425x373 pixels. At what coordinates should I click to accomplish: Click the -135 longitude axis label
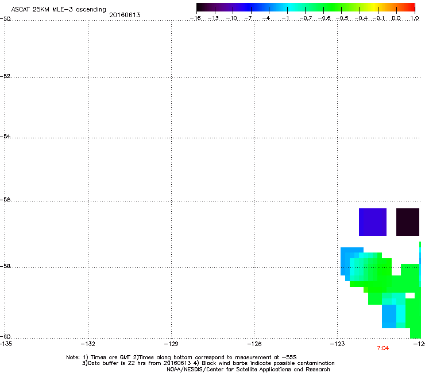click(x=6, y=344)
